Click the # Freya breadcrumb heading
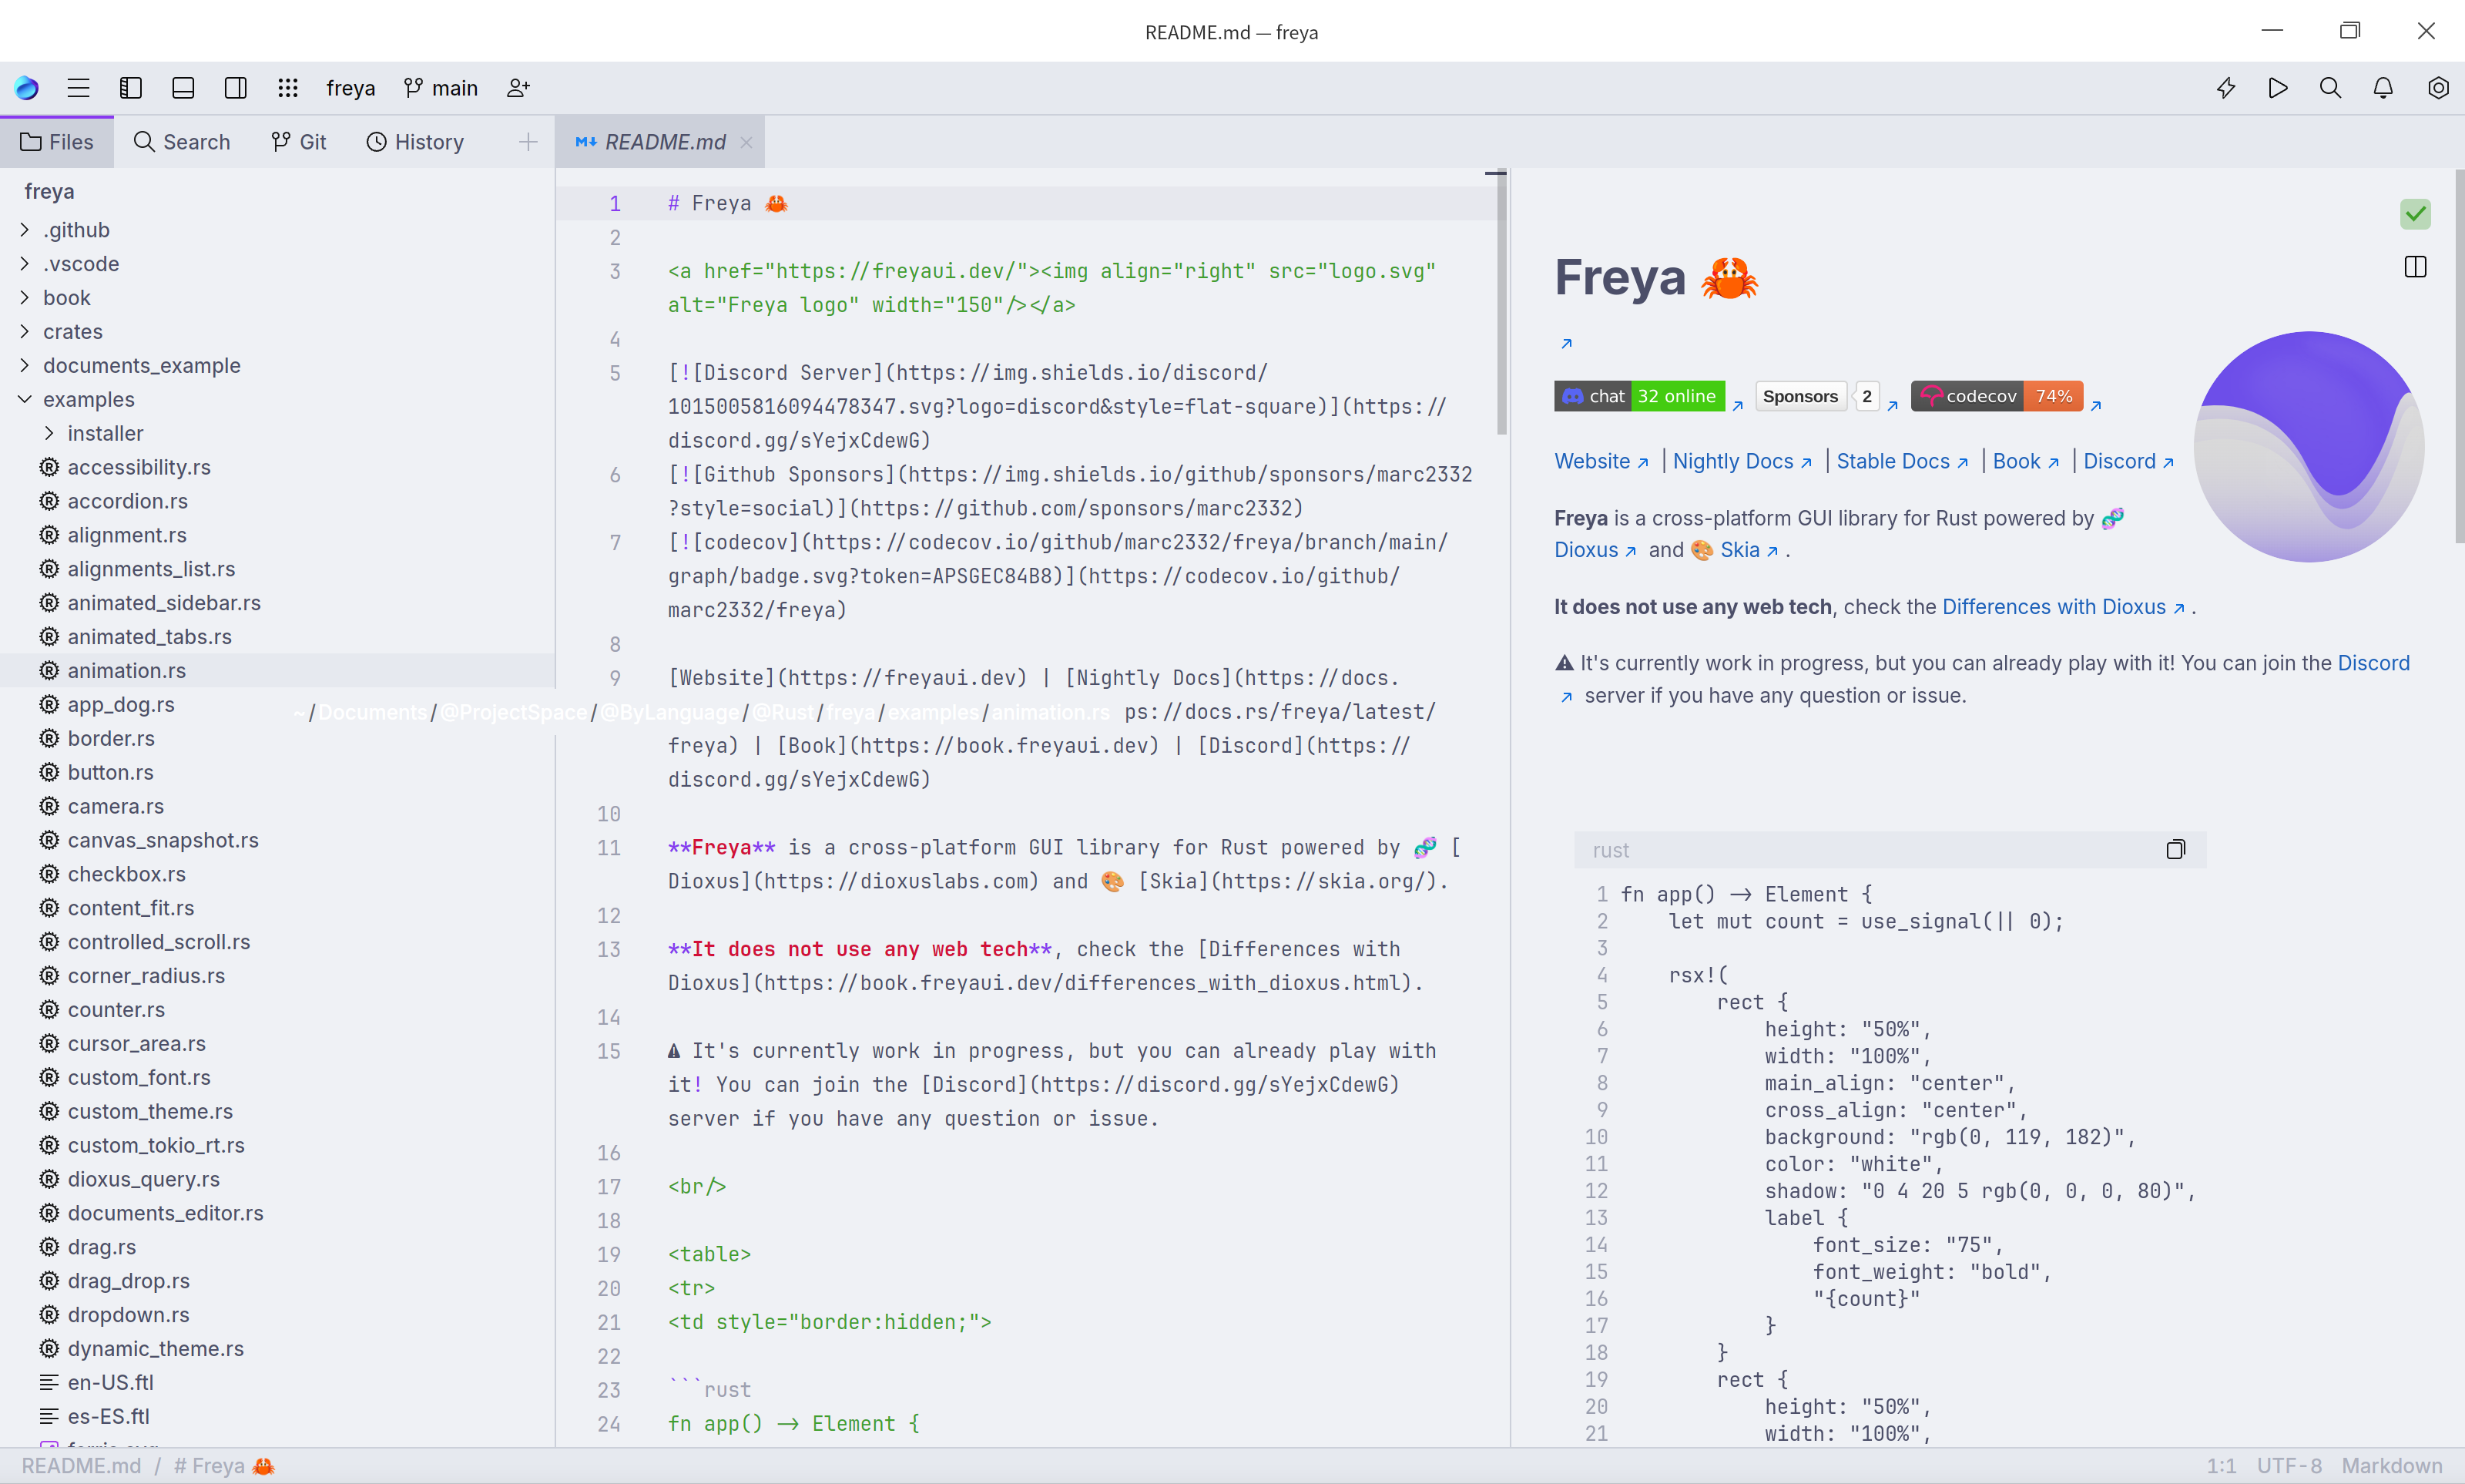 (x=224, y=1466)
